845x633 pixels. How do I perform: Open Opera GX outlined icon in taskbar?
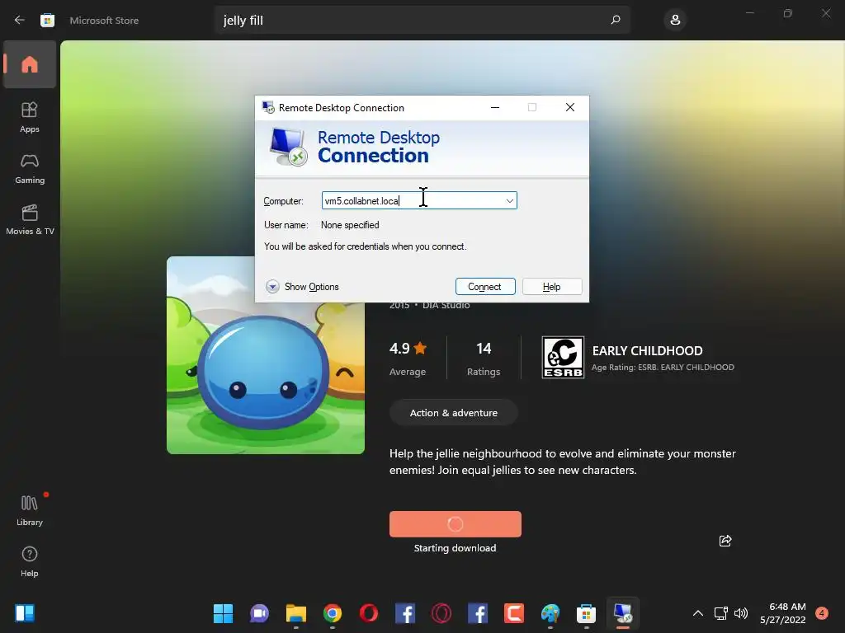pyautogui.click(x=441, y=613)
